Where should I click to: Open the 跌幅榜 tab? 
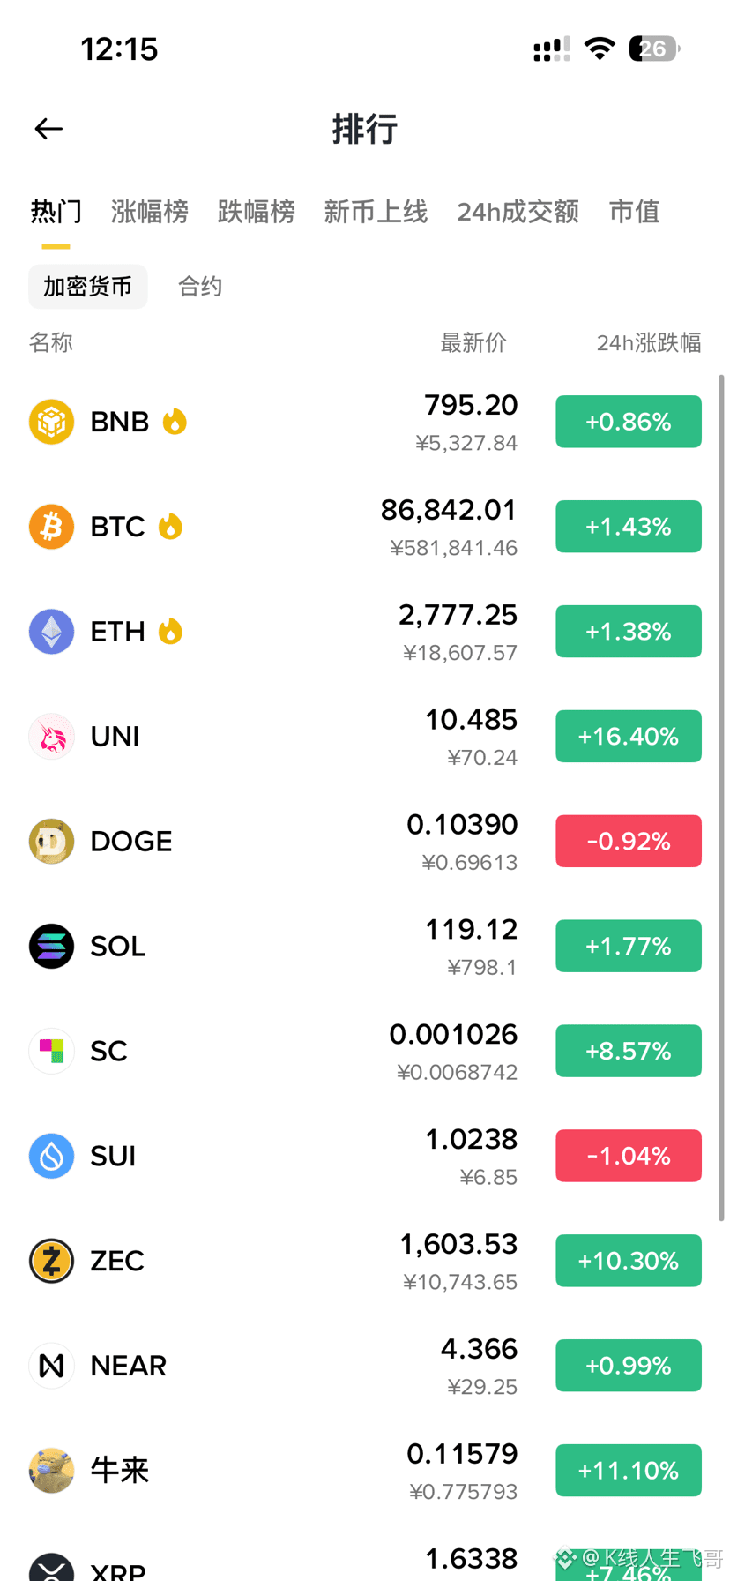257,212
